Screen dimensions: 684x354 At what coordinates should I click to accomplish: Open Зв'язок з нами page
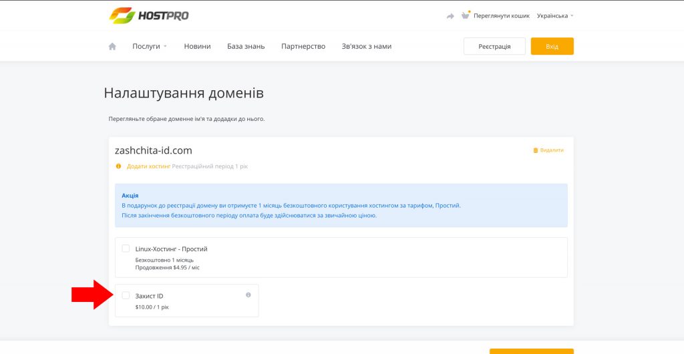point(367,46)
